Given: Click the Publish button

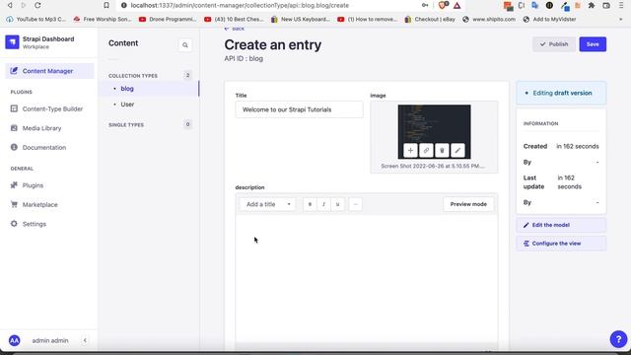Looking at the screenshot, I should tap(554, 44).
